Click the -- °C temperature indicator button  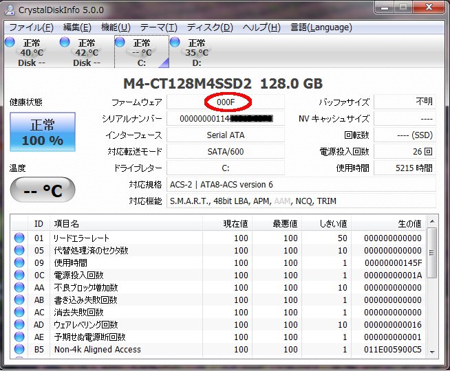pos(43,190)
